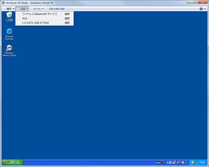Image resolution: width=209 pixels, height=167 pixels.
Task: Attach the I-O DATA USB-ET/PNA device
Action: 44,23
